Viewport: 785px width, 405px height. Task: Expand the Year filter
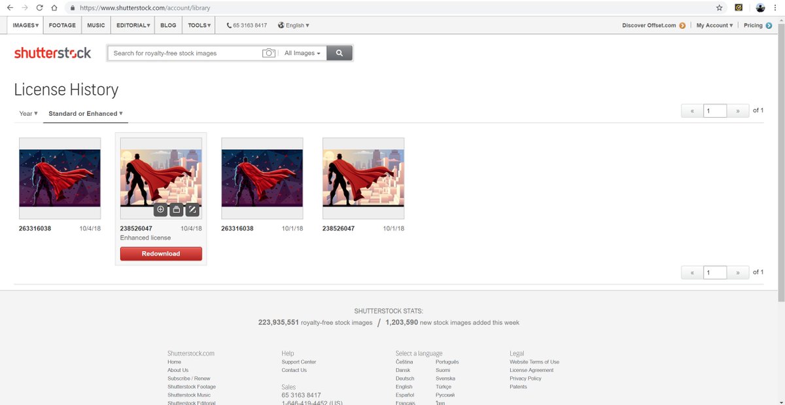[x=28, y=114]
